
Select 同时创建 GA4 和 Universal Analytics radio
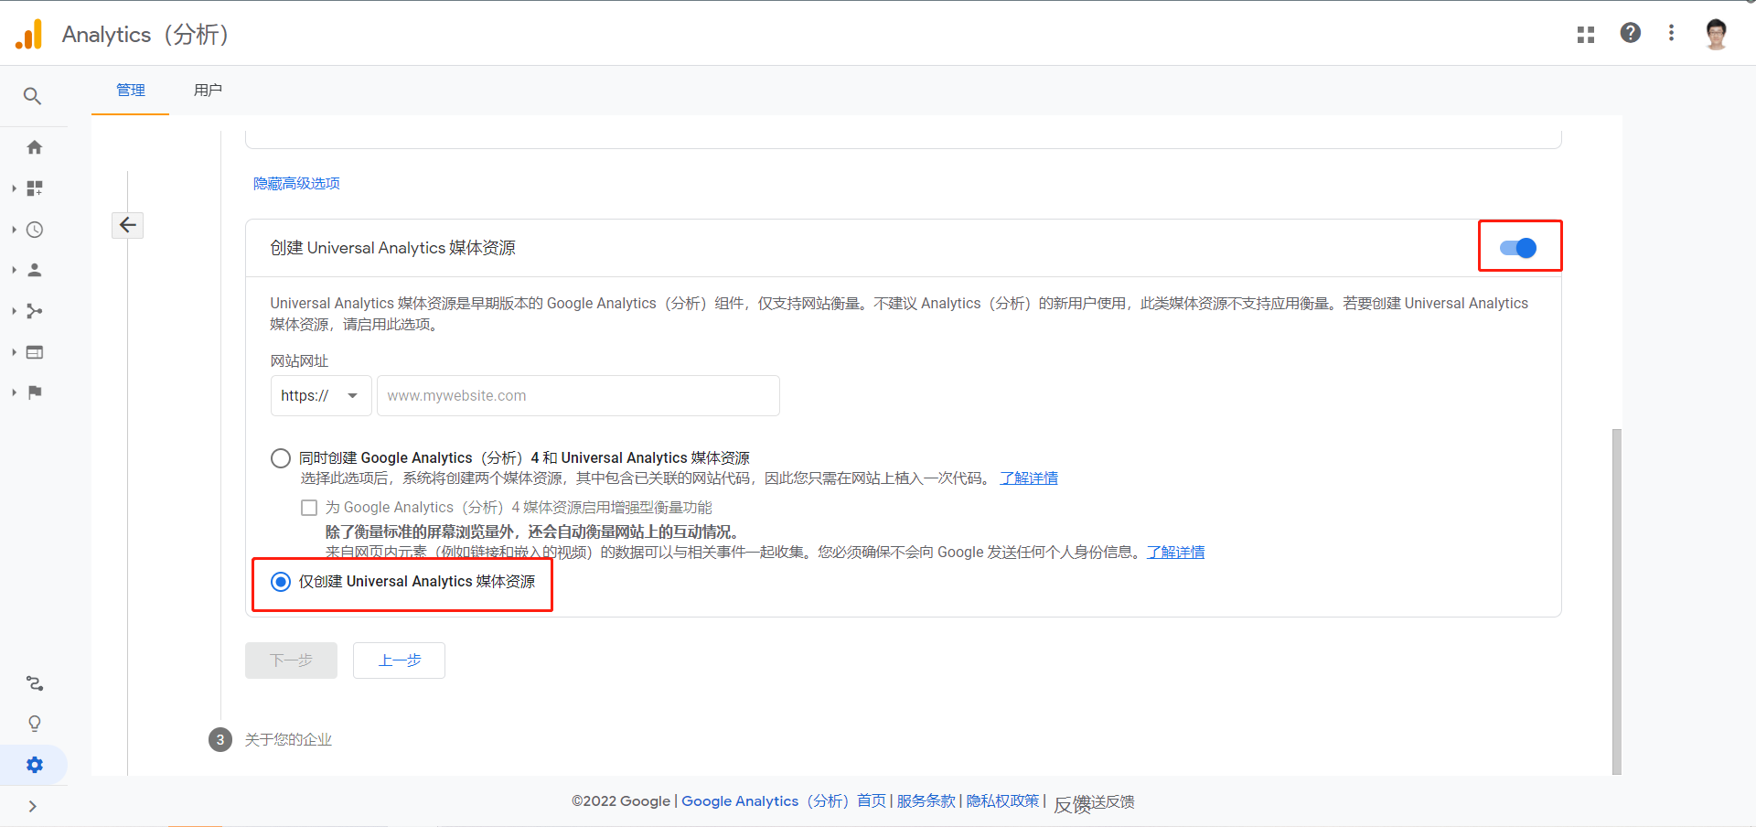[x=281, y=458]
